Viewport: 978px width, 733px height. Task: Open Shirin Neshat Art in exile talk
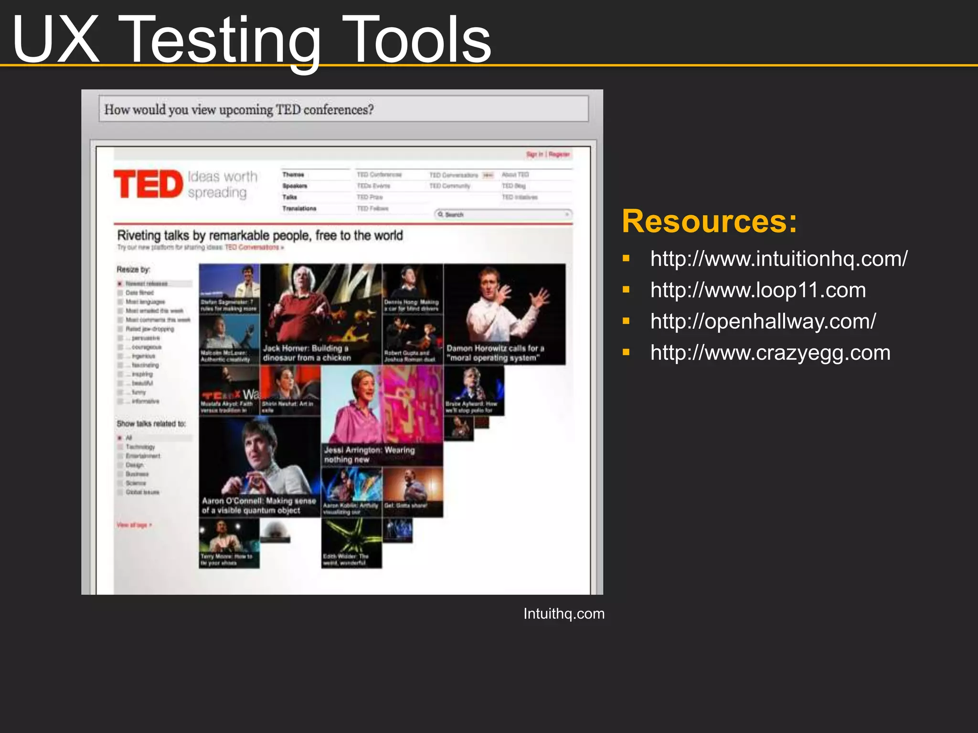point(290,391)
